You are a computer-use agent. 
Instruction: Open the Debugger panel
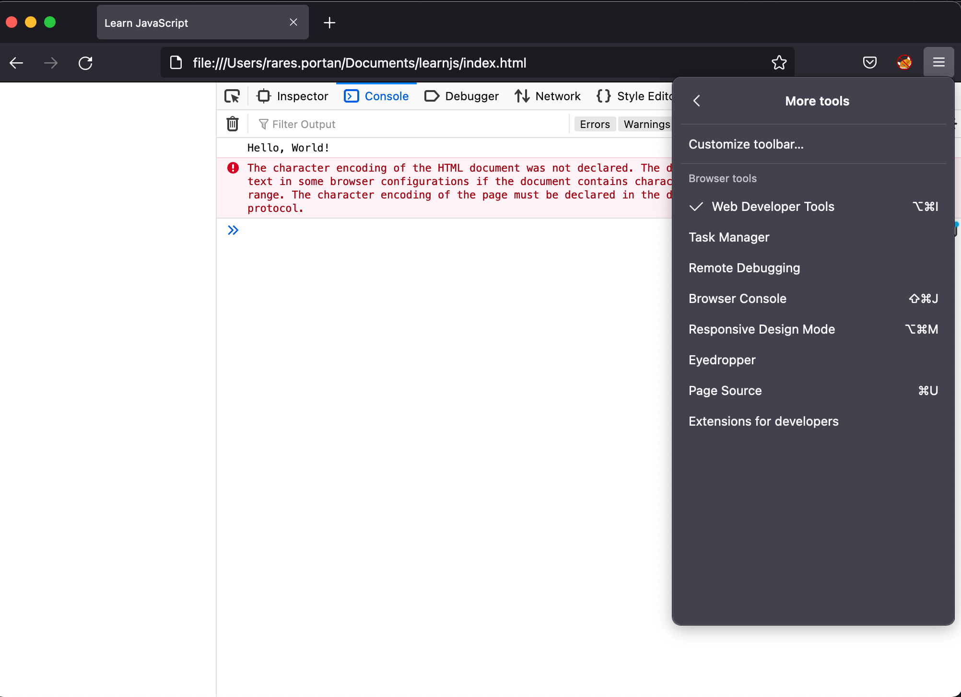click(x=461, y=96)
